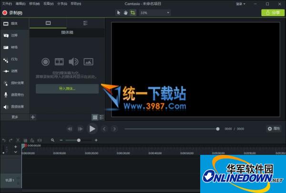The width and height of the screenshot is (286, 193).
Task: Click the timeline playhead marker at start
Action: 24,146
